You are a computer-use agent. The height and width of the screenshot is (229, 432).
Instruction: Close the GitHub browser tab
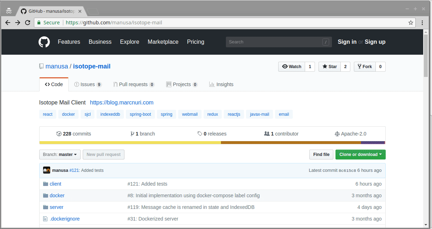click(x=80, y=11)
